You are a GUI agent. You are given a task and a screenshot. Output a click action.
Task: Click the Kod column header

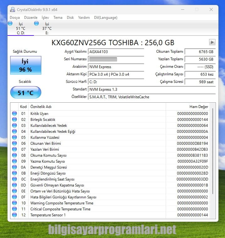(23, 107)
